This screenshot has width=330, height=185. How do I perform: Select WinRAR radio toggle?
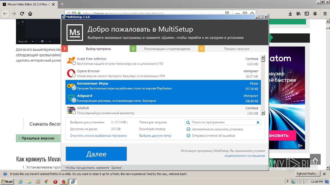point(74,113)
